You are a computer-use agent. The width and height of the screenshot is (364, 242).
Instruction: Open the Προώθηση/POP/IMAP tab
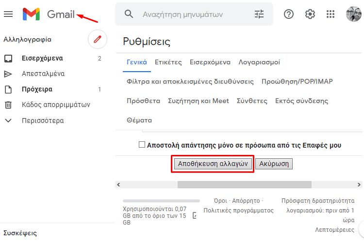point(297,81)
